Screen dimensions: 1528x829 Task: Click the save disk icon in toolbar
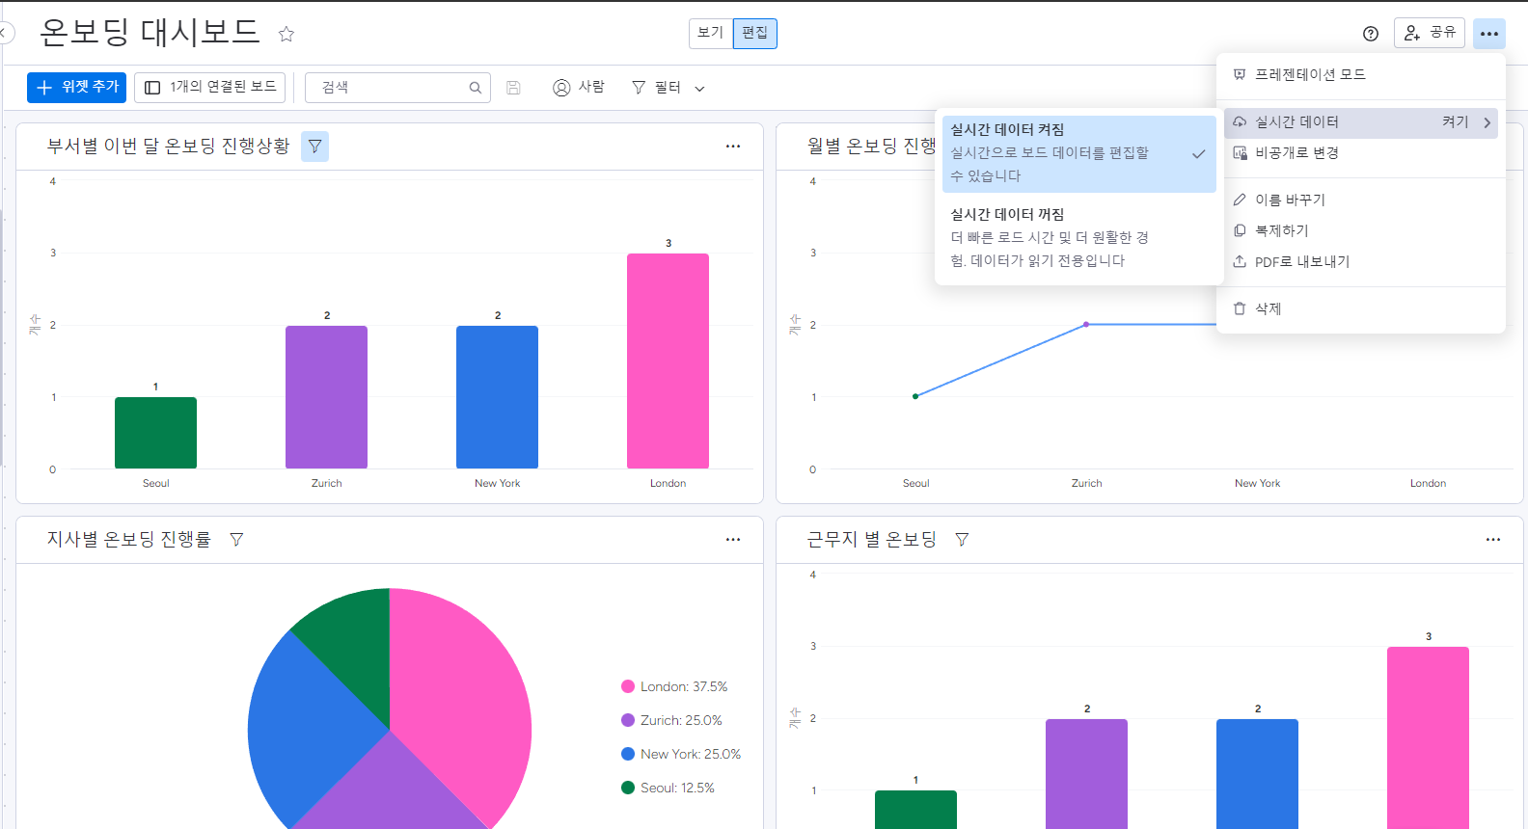point(514,88)
